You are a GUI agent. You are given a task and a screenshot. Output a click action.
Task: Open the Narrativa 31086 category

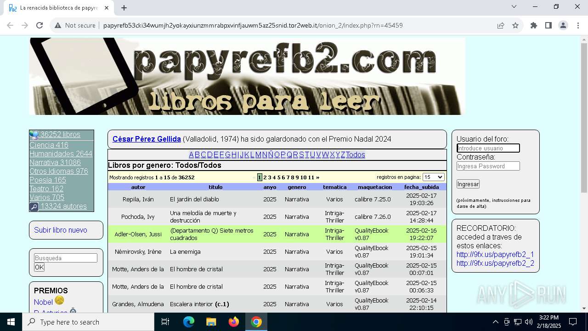[x=55, y=163]
